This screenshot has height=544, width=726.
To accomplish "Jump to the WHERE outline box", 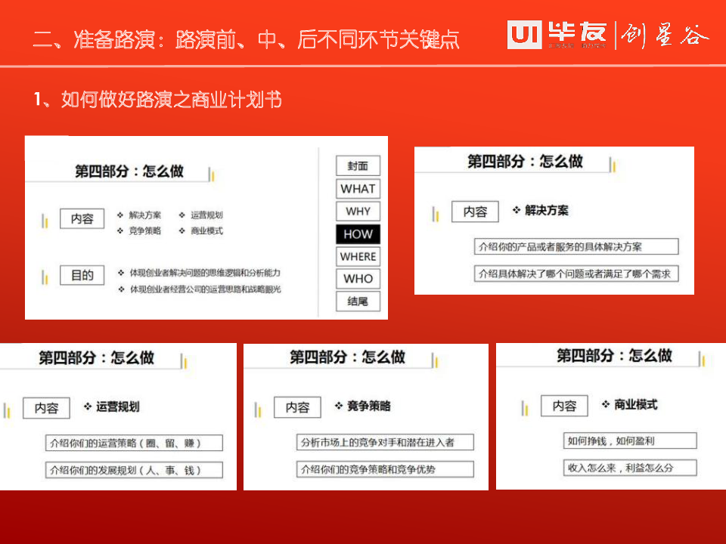I will pos(358,257).
